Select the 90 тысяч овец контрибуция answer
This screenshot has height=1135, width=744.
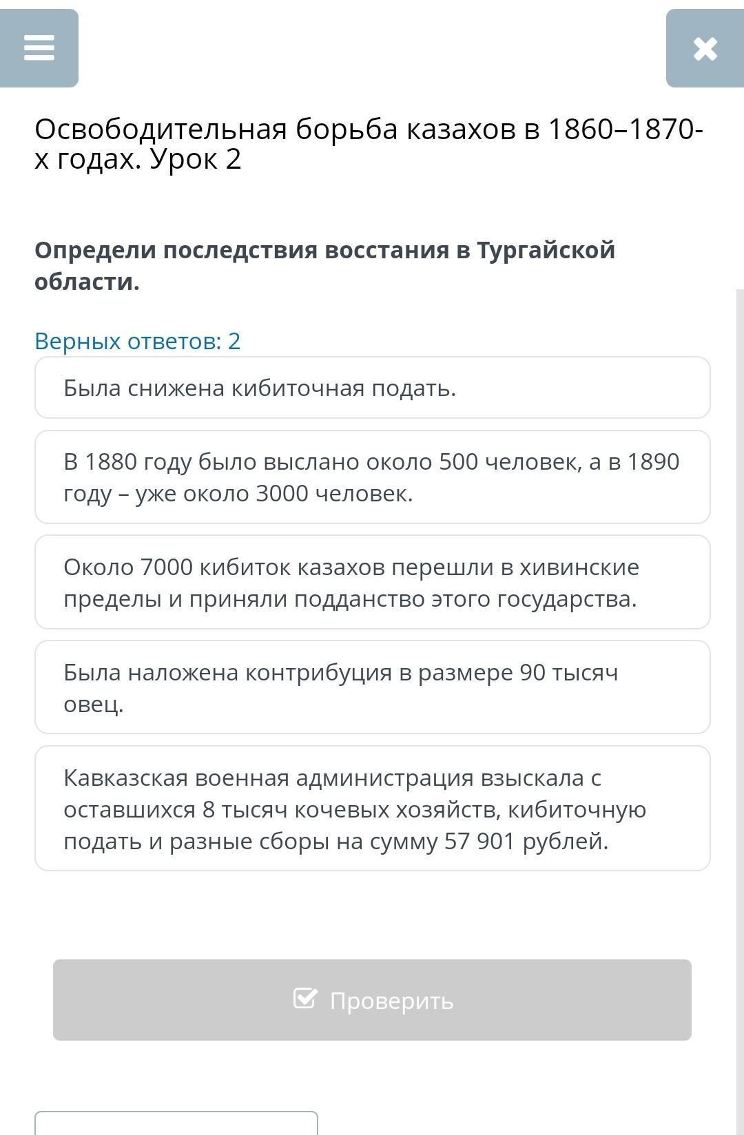point(372,687)
